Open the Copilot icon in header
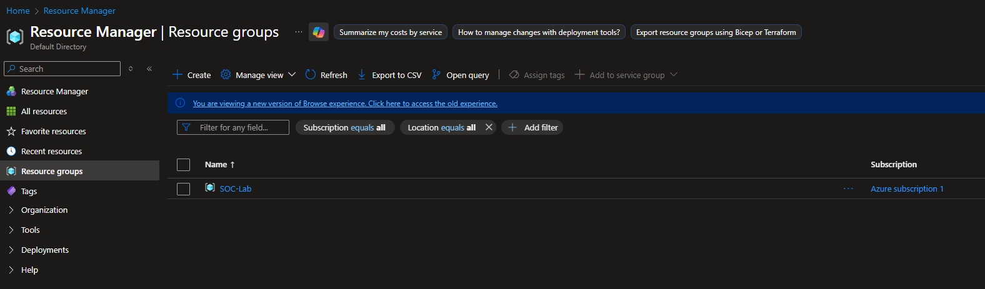Viewport: 985px width, 289px height. click(x=319, y=32)
